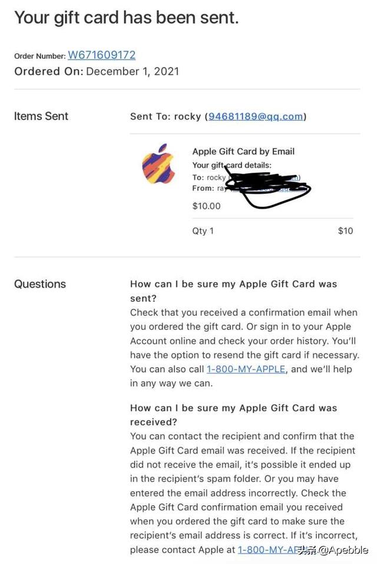Click the 'Your gift card details:' label

point(232,166)
